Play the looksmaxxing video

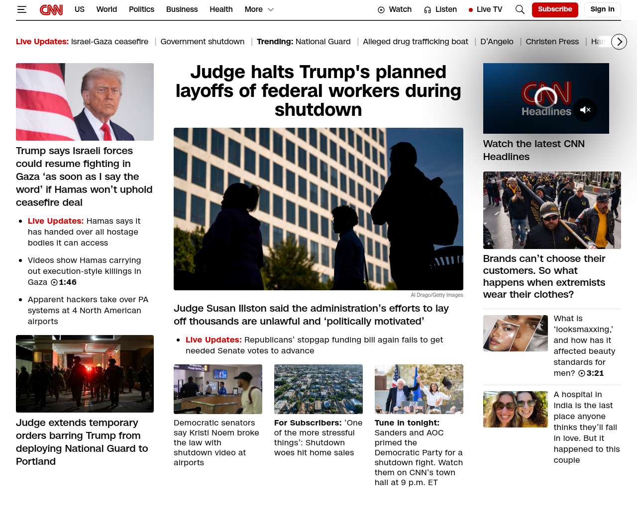582,373
